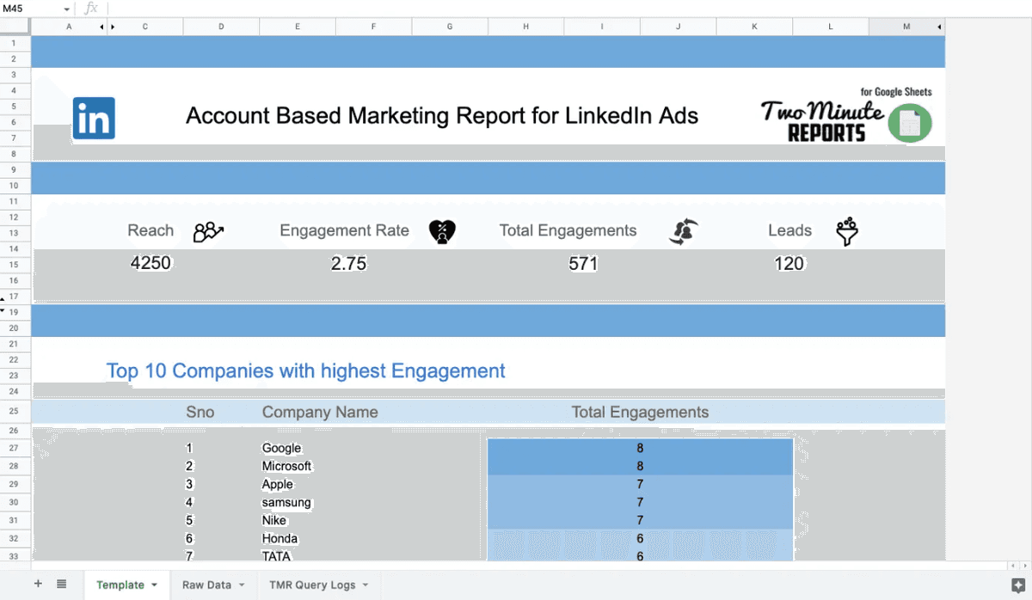This screenshot has width=1032, height=600.
Task: Click the report title text
Action: [442, 116]
